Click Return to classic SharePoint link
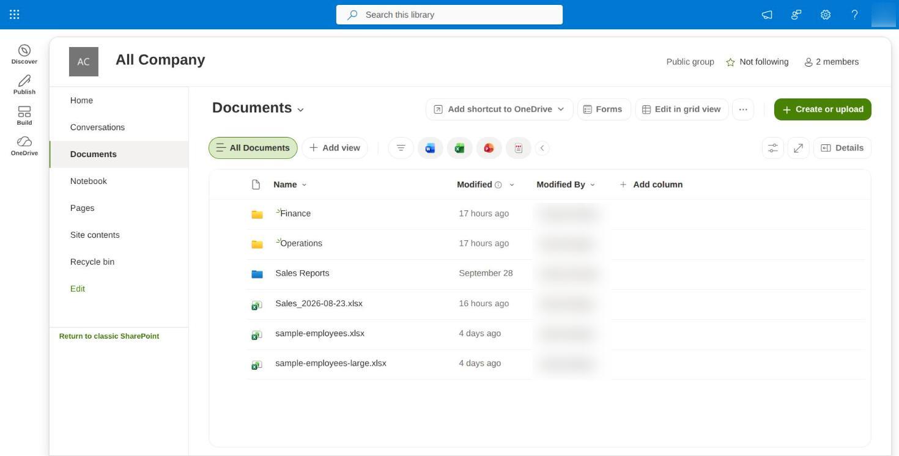Viewport: 899px width, 456px height. pyautogui.click(x=109, y=336)
